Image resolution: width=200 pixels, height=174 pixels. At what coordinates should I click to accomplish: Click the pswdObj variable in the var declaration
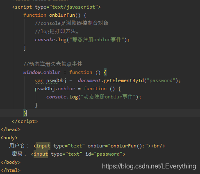(56, 80)
